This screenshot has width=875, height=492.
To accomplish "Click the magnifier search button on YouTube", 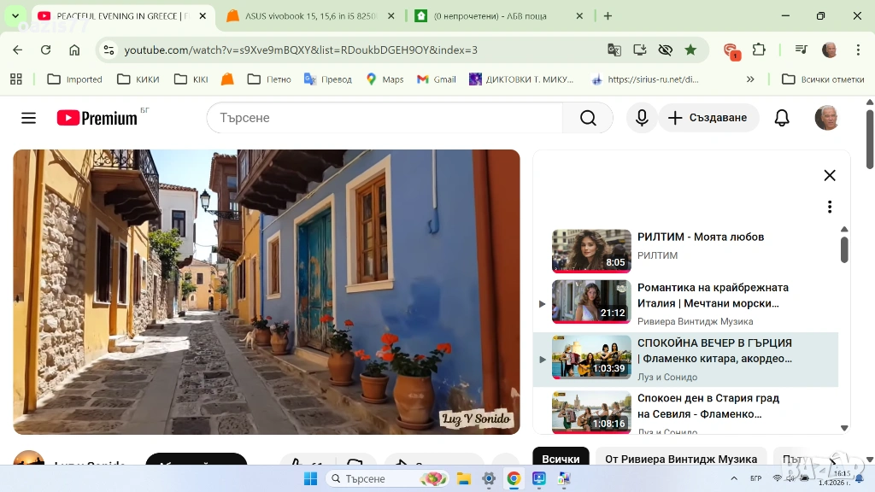I will 588,118.
